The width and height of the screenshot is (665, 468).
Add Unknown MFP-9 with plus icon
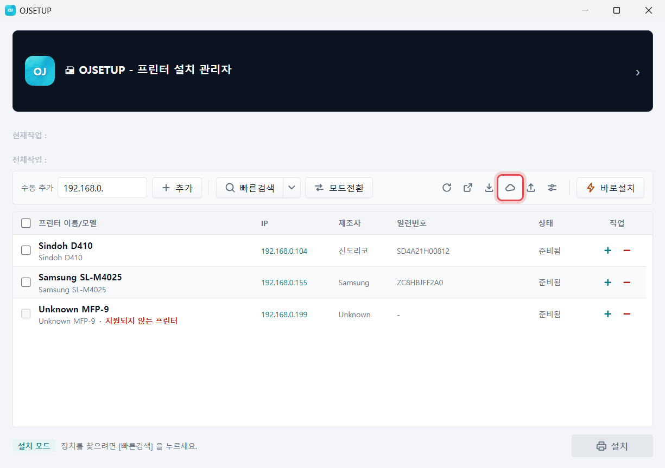pyautogui.click(x=608, y=314)
